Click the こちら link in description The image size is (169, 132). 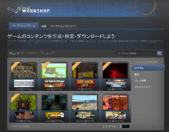(151, 41)
